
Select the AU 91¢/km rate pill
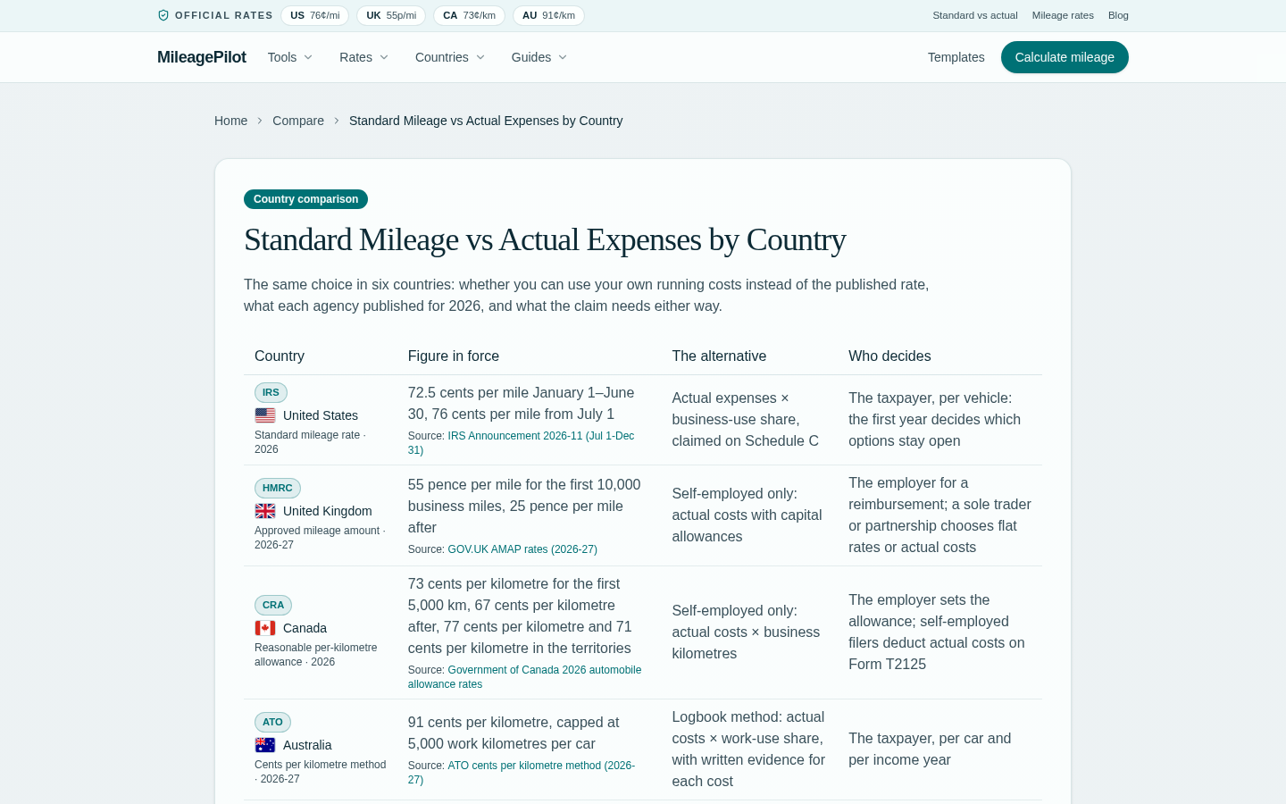click(x=548, y=15)
